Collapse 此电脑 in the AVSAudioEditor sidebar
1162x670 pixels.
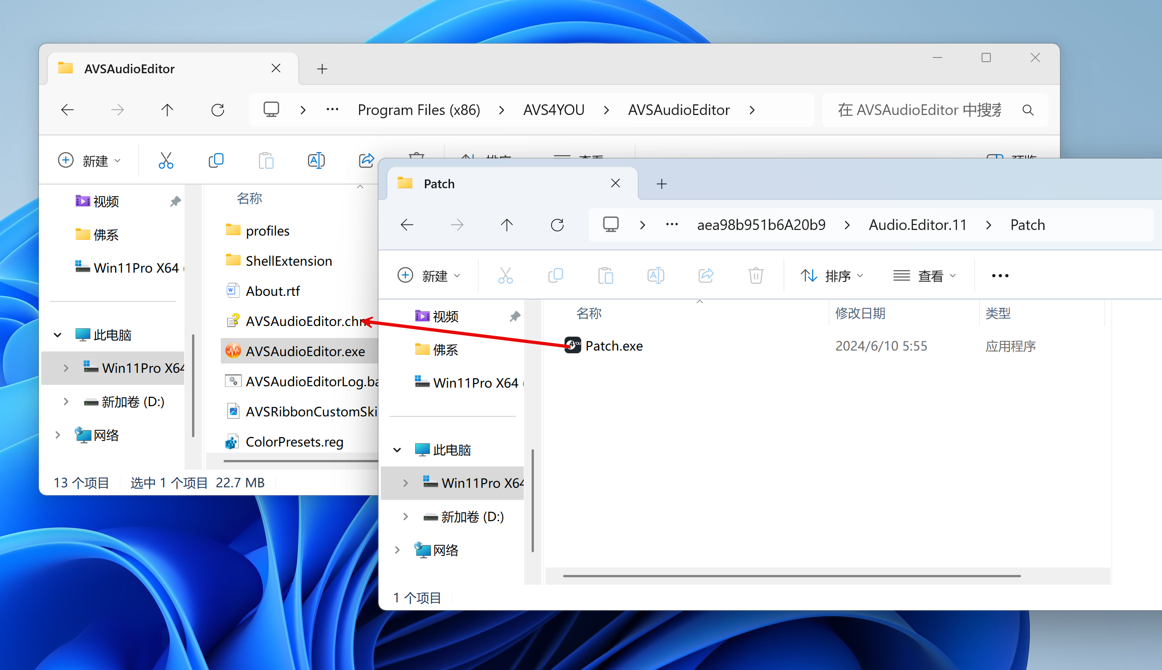(58, 335)
